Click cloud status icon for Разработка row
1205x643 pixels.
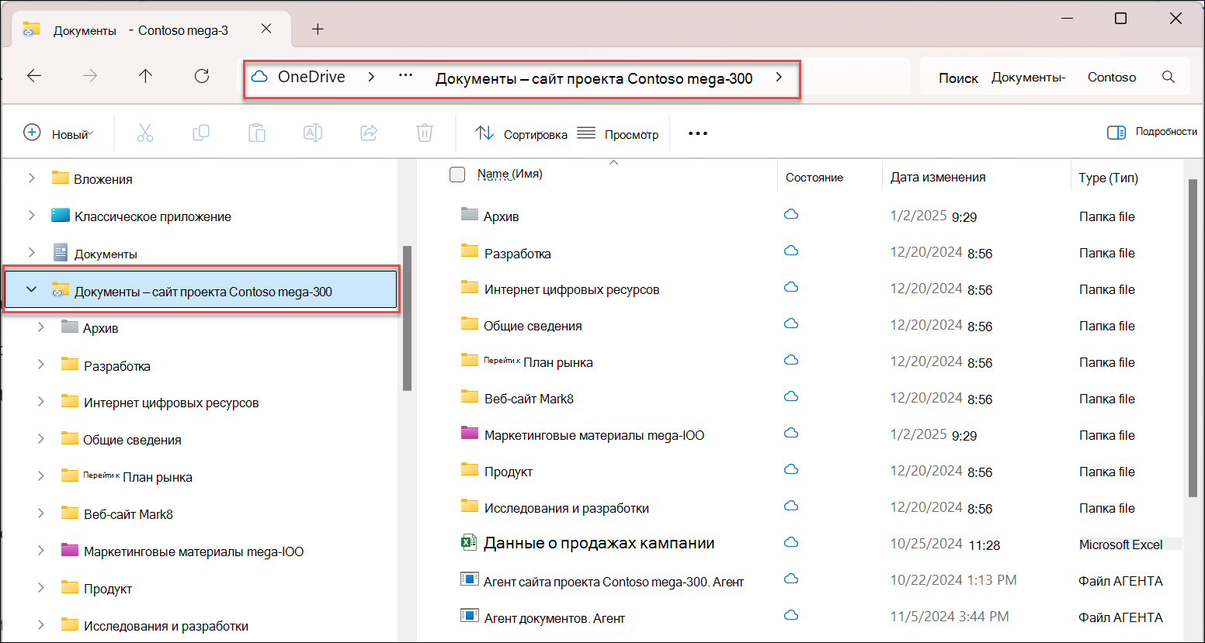tap(791, 251)
